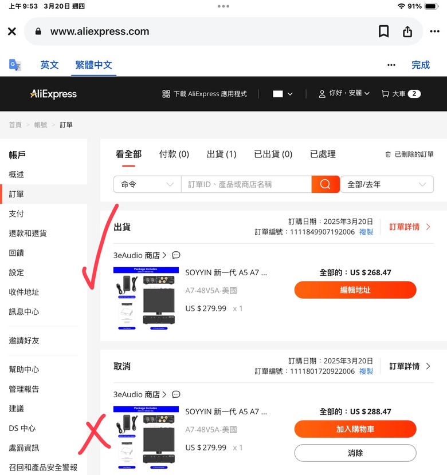Open SOYYIN product title in cancelled order

(226, 411)
